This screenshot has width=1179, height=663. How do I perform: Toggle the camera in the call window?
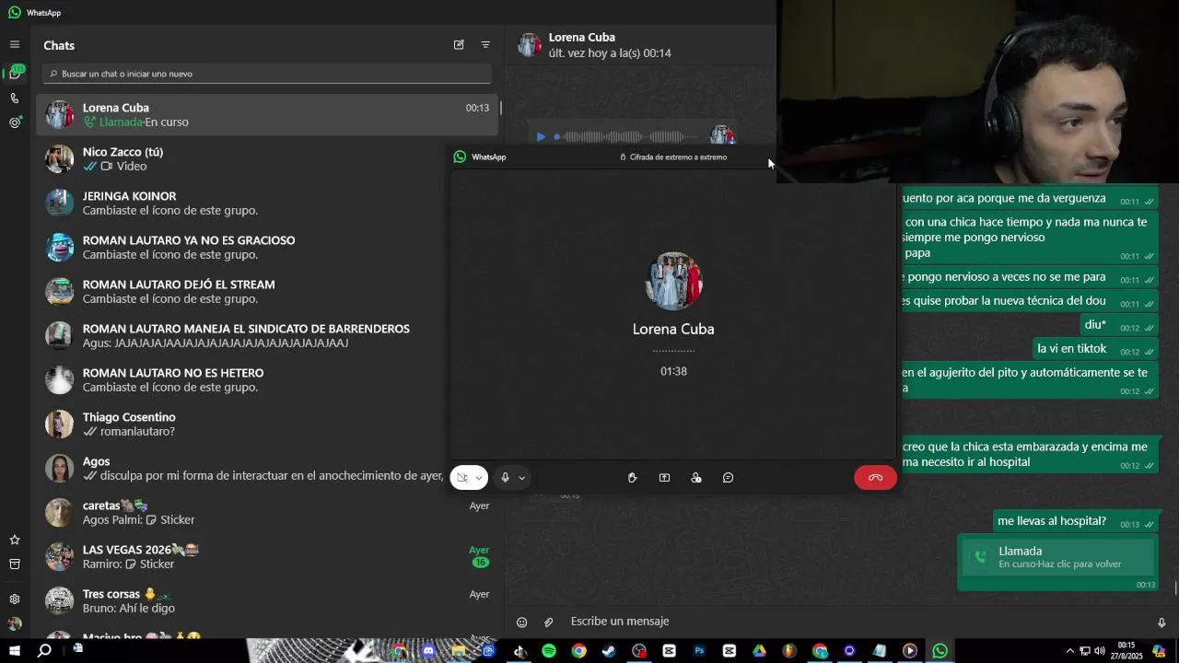[x=462, y=477]
